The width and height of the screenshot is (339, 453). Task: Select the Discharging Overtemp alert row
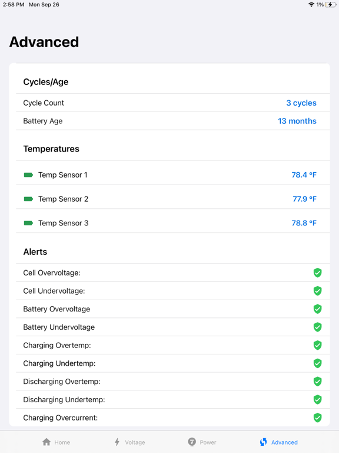[173, 382]
